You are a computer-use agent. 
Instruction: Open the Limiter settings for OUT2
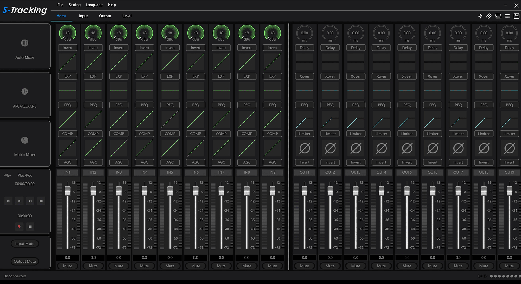coord(330,134)
